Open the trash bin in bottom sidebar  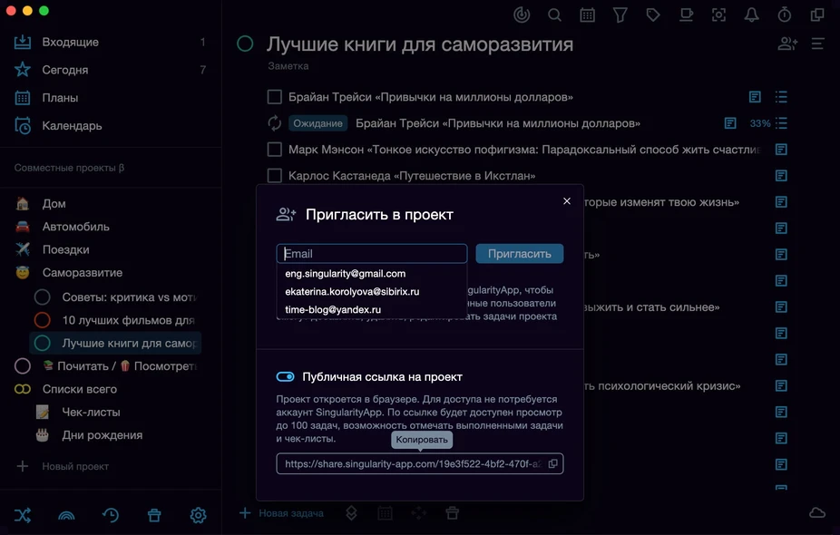[x=154, y=515]
